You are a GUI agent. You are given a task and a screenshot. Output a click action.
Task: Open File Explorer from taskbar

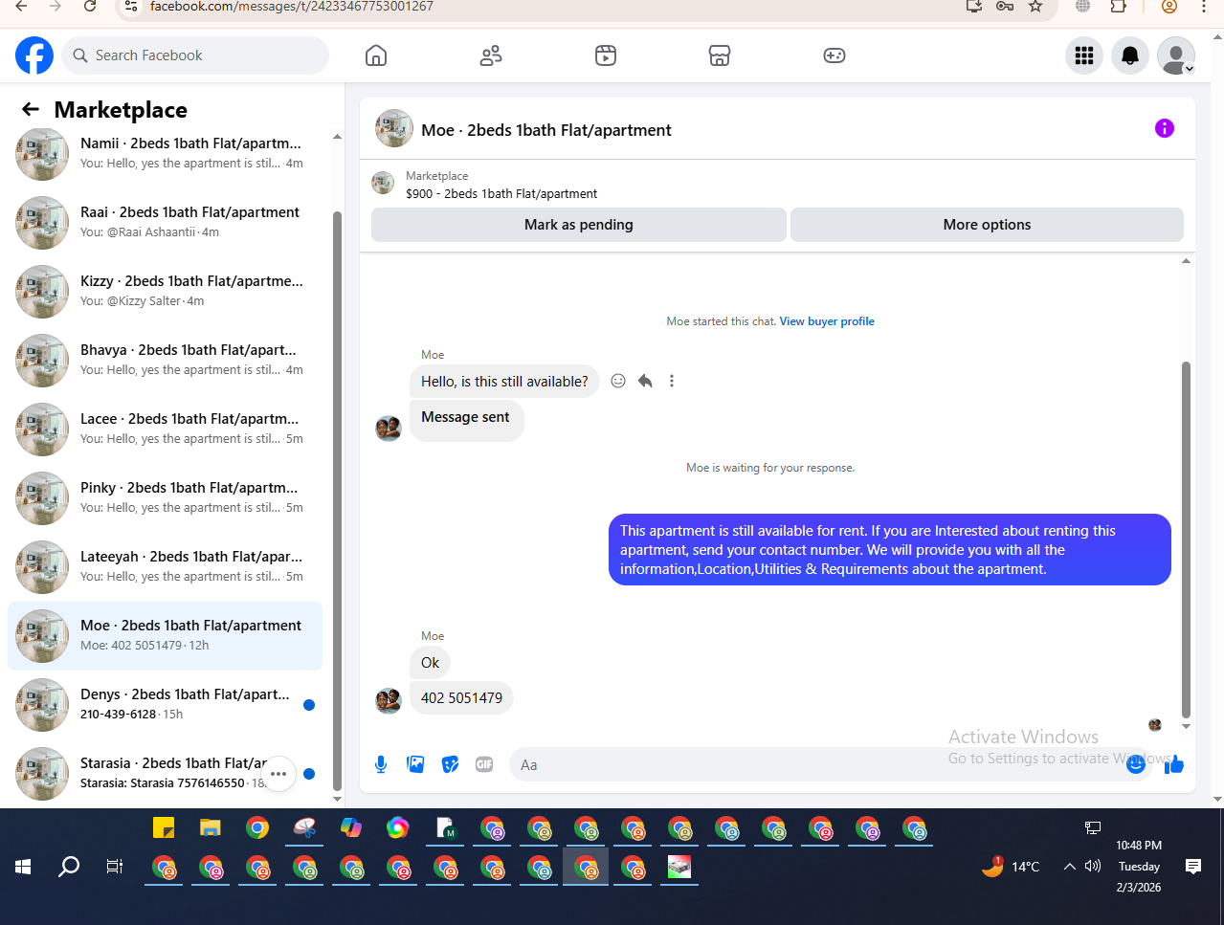point(211,827)
